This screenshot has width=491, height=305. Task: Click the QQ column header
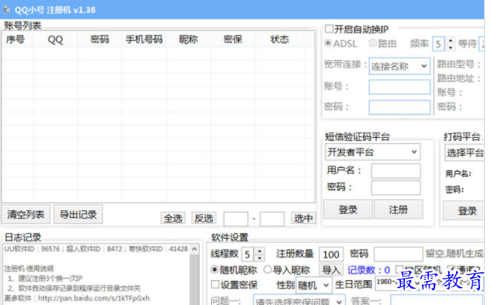55,40
